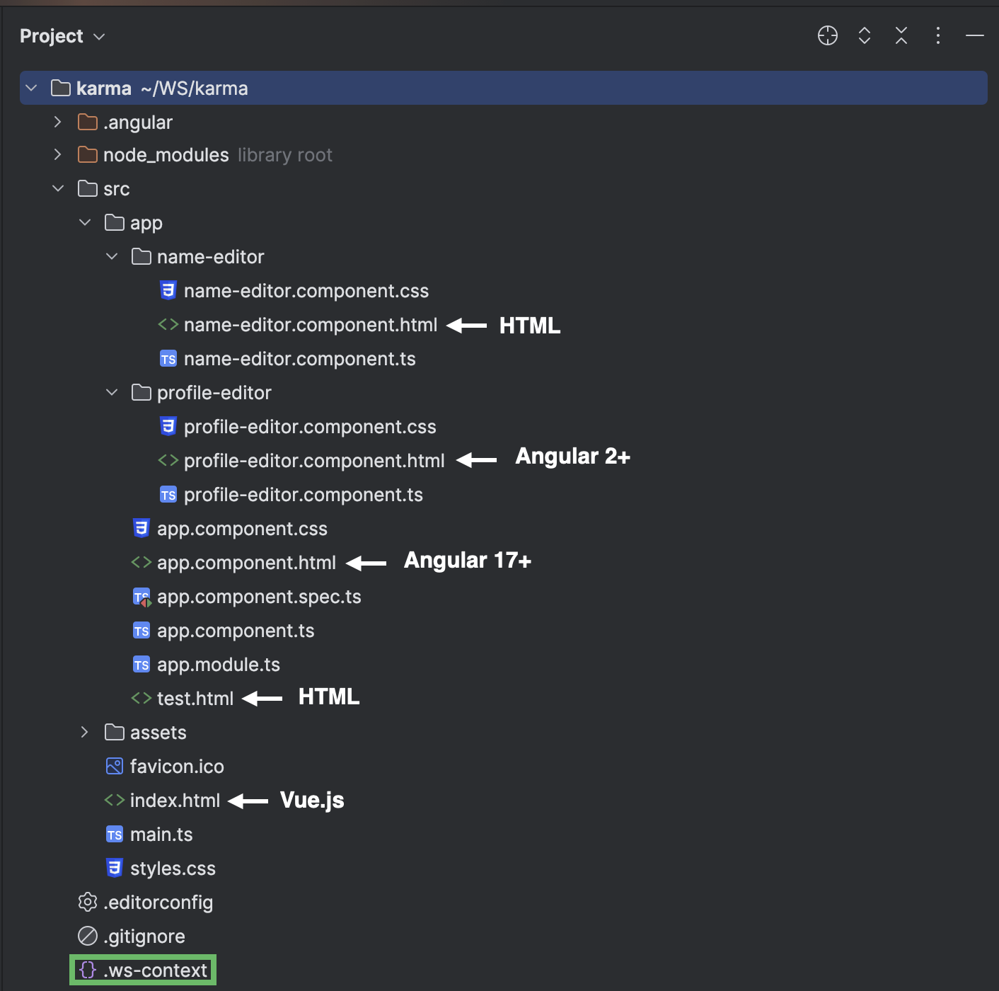The width and height of the screenshot is (999, 991).
Task: Expand the assets folder
Action: coord(84,732)
